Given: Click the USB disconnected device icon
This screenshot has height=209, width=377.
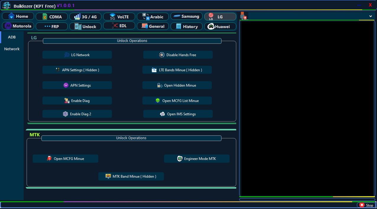Looking at the screenshot, I should 243,16.
